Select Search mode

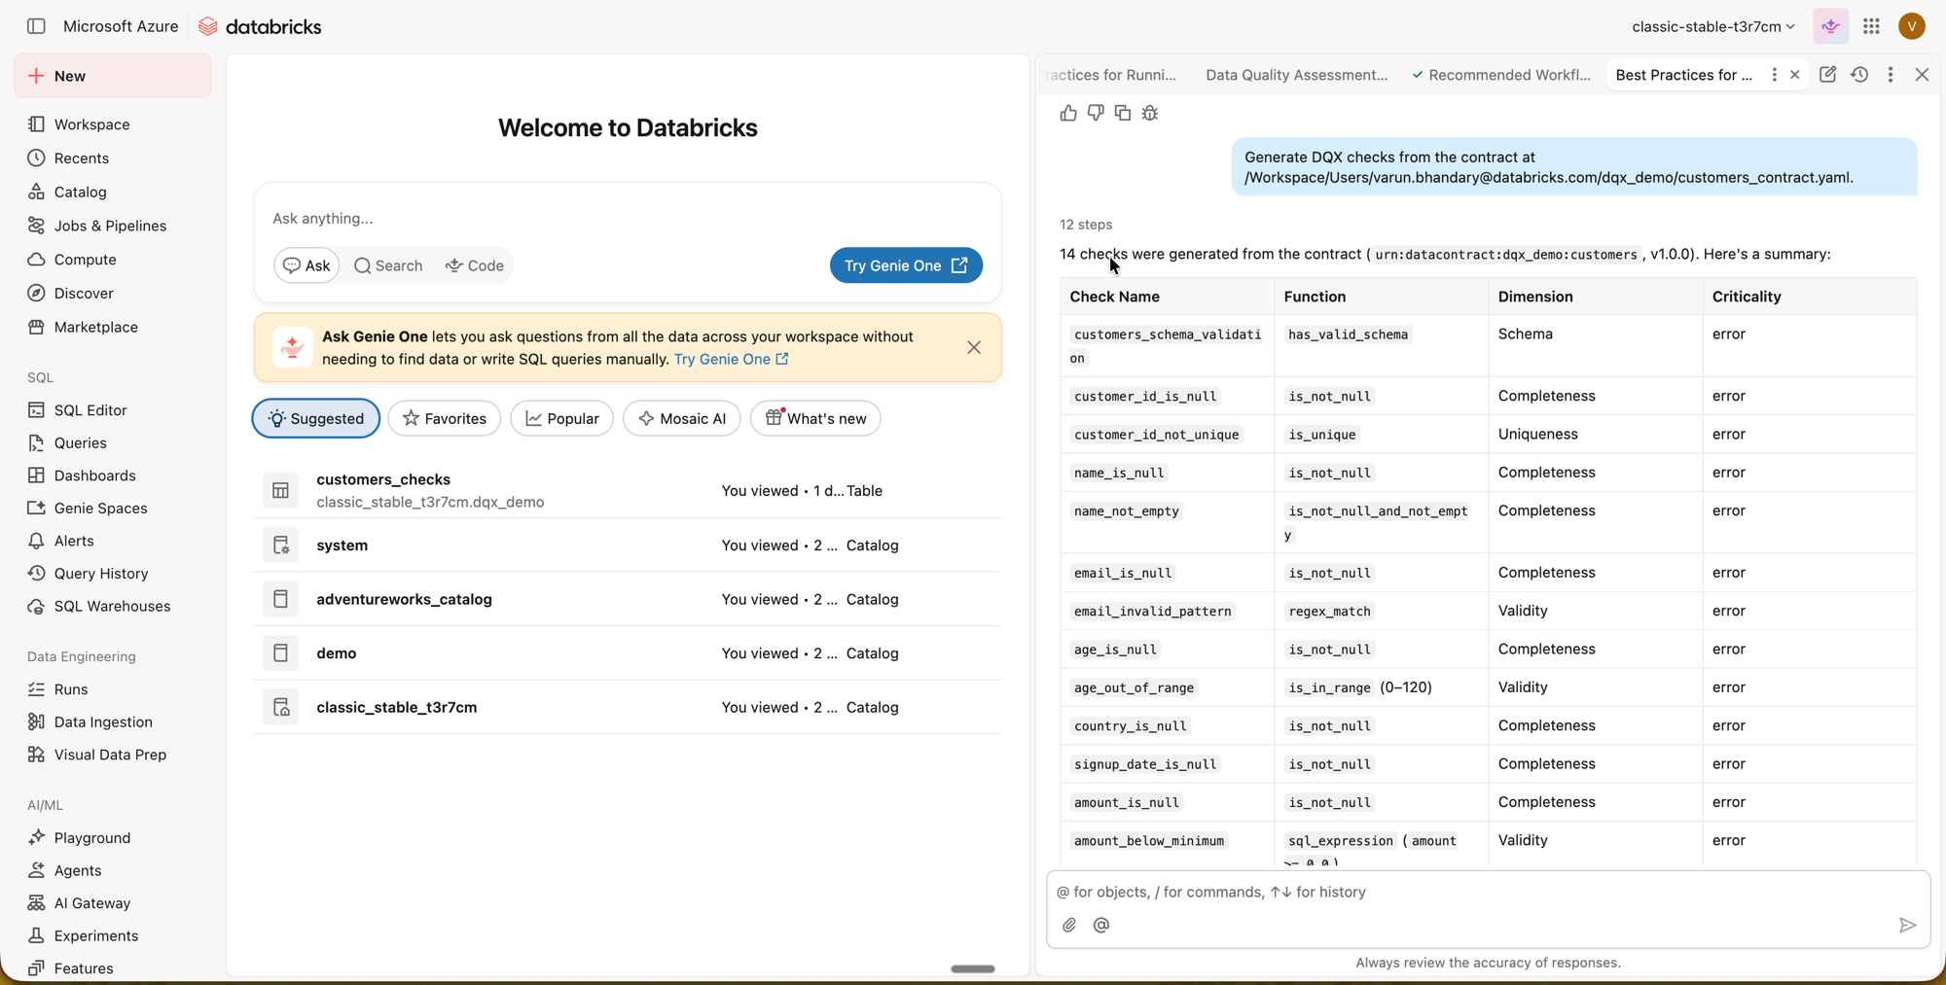click(388, 265)
